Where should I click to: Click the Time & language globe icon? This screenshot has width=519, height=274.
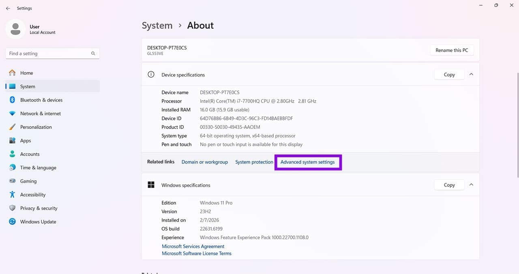coord(12,168)
